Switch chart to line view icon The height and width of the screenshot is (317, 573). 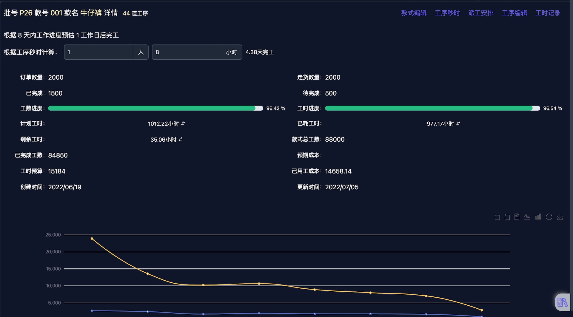pos(527,217)
